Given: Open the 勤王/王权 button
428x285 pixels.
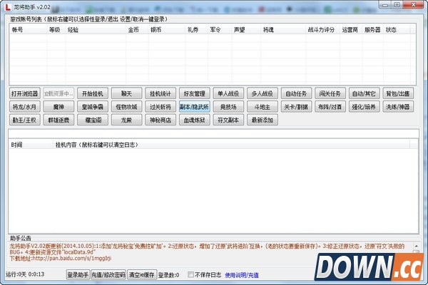Looking at the screenshot, I should coord(25,120).
